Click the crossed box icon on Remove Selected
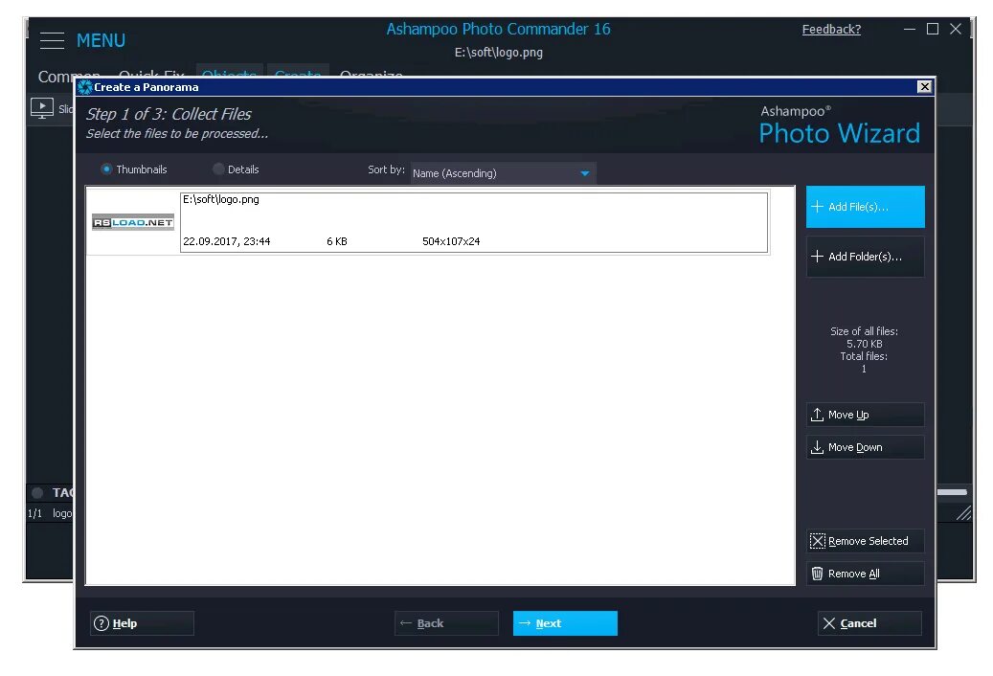This screenshot has width=993, height=676. point(818,541)
